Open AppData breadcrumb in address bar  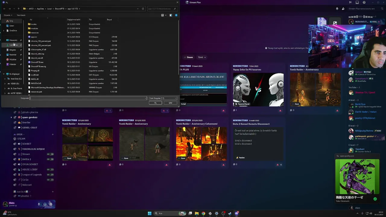point(40,9)
